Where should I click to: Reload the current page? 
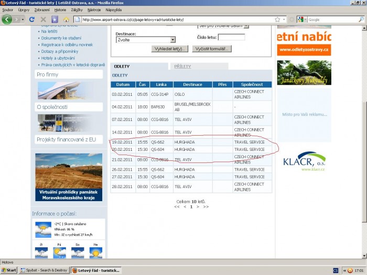tap(31, 19)
